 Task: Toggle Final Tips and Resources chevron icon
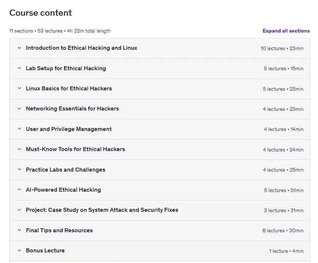pyautogui.click(x=19, y=230)
